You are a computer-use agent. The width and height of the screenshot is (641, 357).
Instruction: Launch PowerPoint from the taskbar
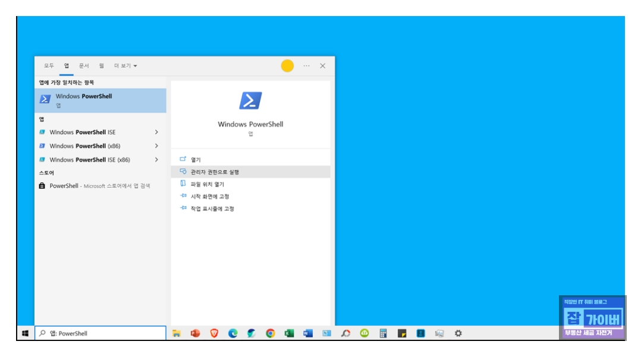[196, 333]
